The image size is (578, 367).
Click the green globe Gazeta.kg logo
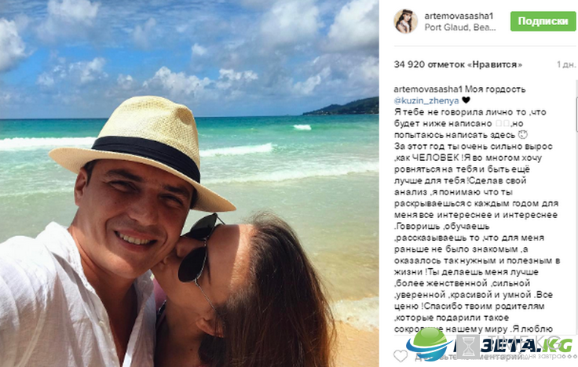point(428,343)
